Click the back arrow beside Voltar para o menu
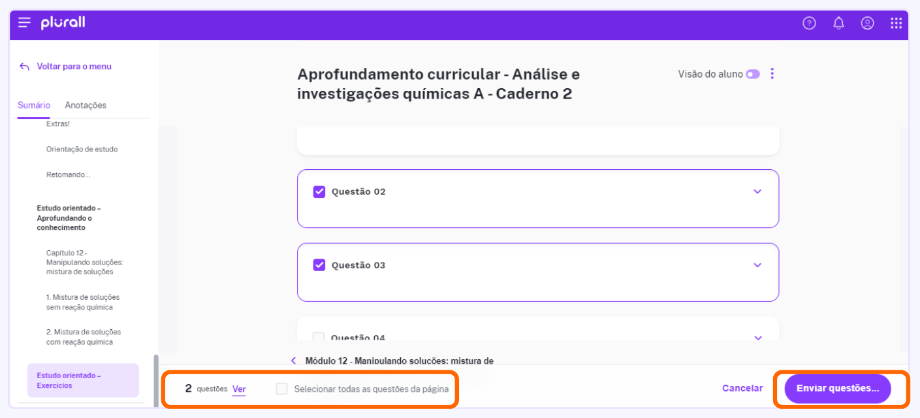The image size is (920, 418). coord(25,67)
